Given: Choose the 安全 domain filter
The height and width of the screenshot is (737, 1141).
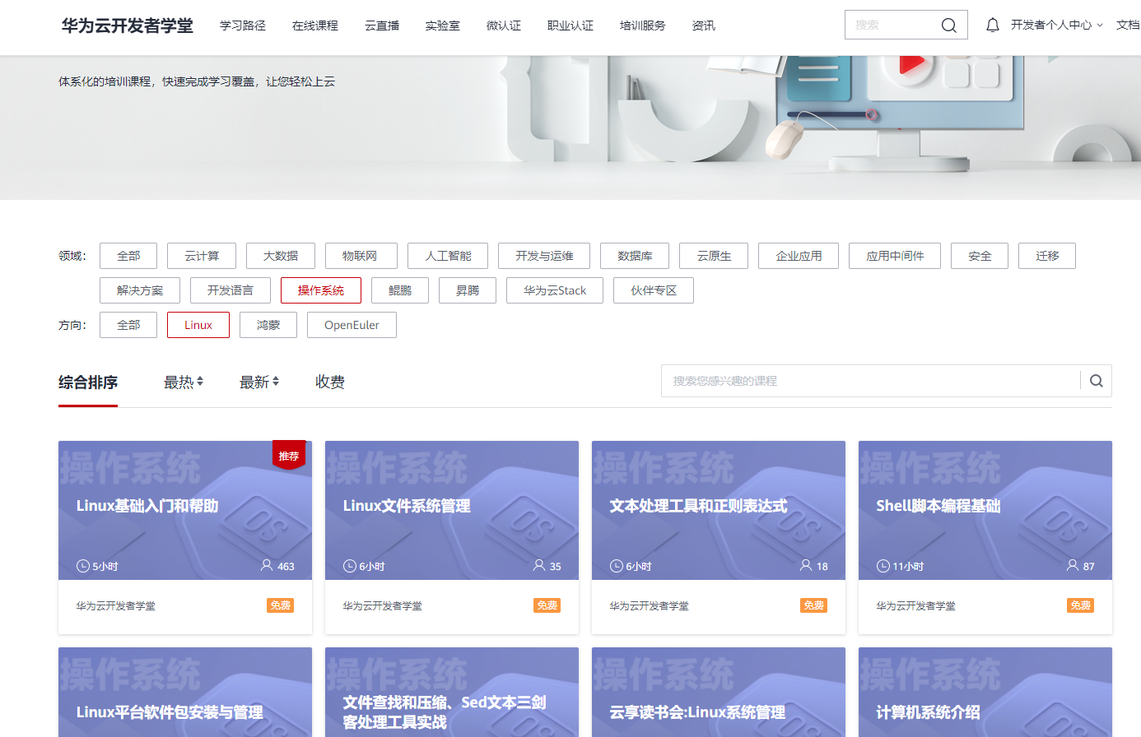Looking at the screenshot, I should 980,256.
